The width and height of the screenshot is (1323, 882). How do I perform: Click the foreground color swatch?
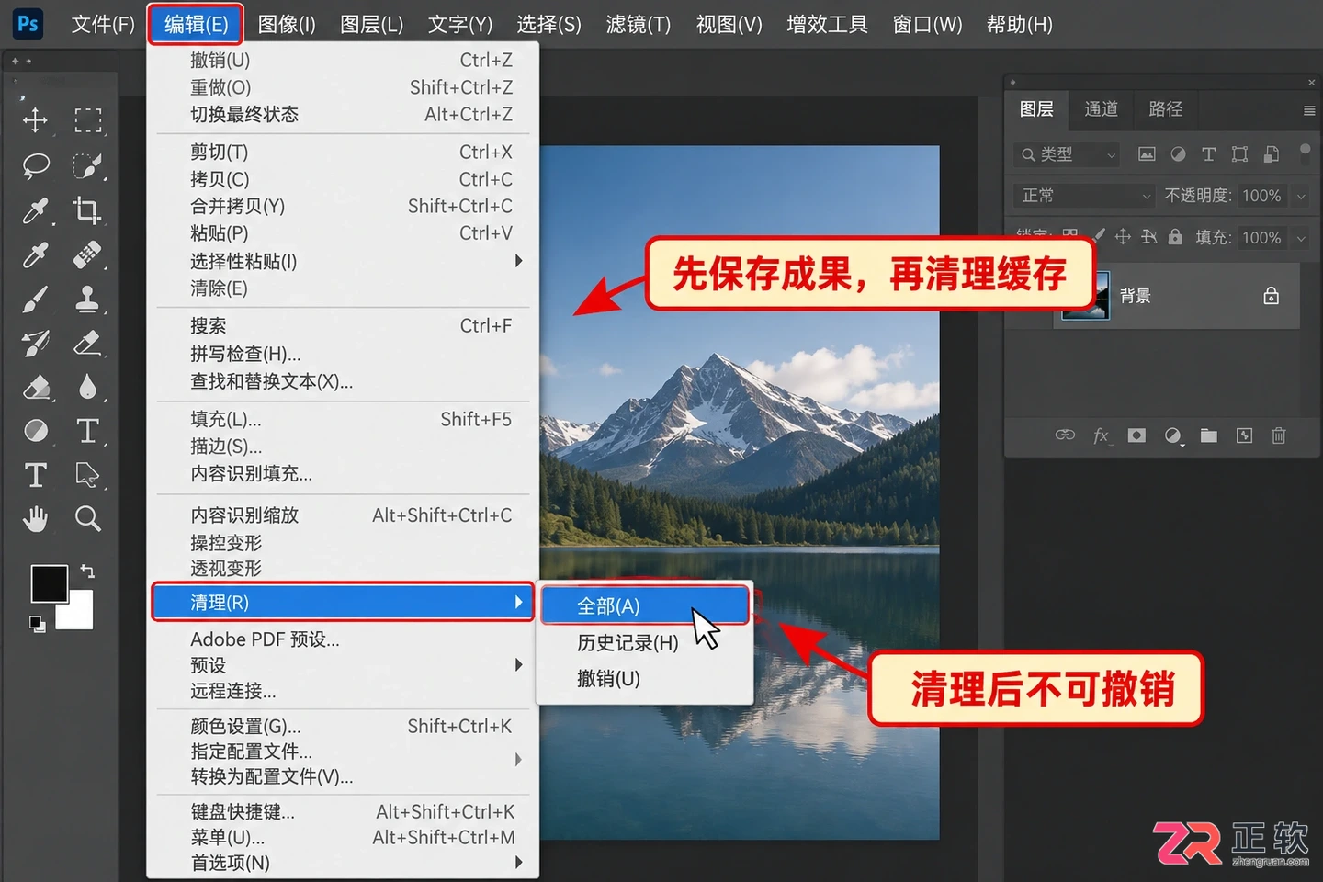[50, 583]
